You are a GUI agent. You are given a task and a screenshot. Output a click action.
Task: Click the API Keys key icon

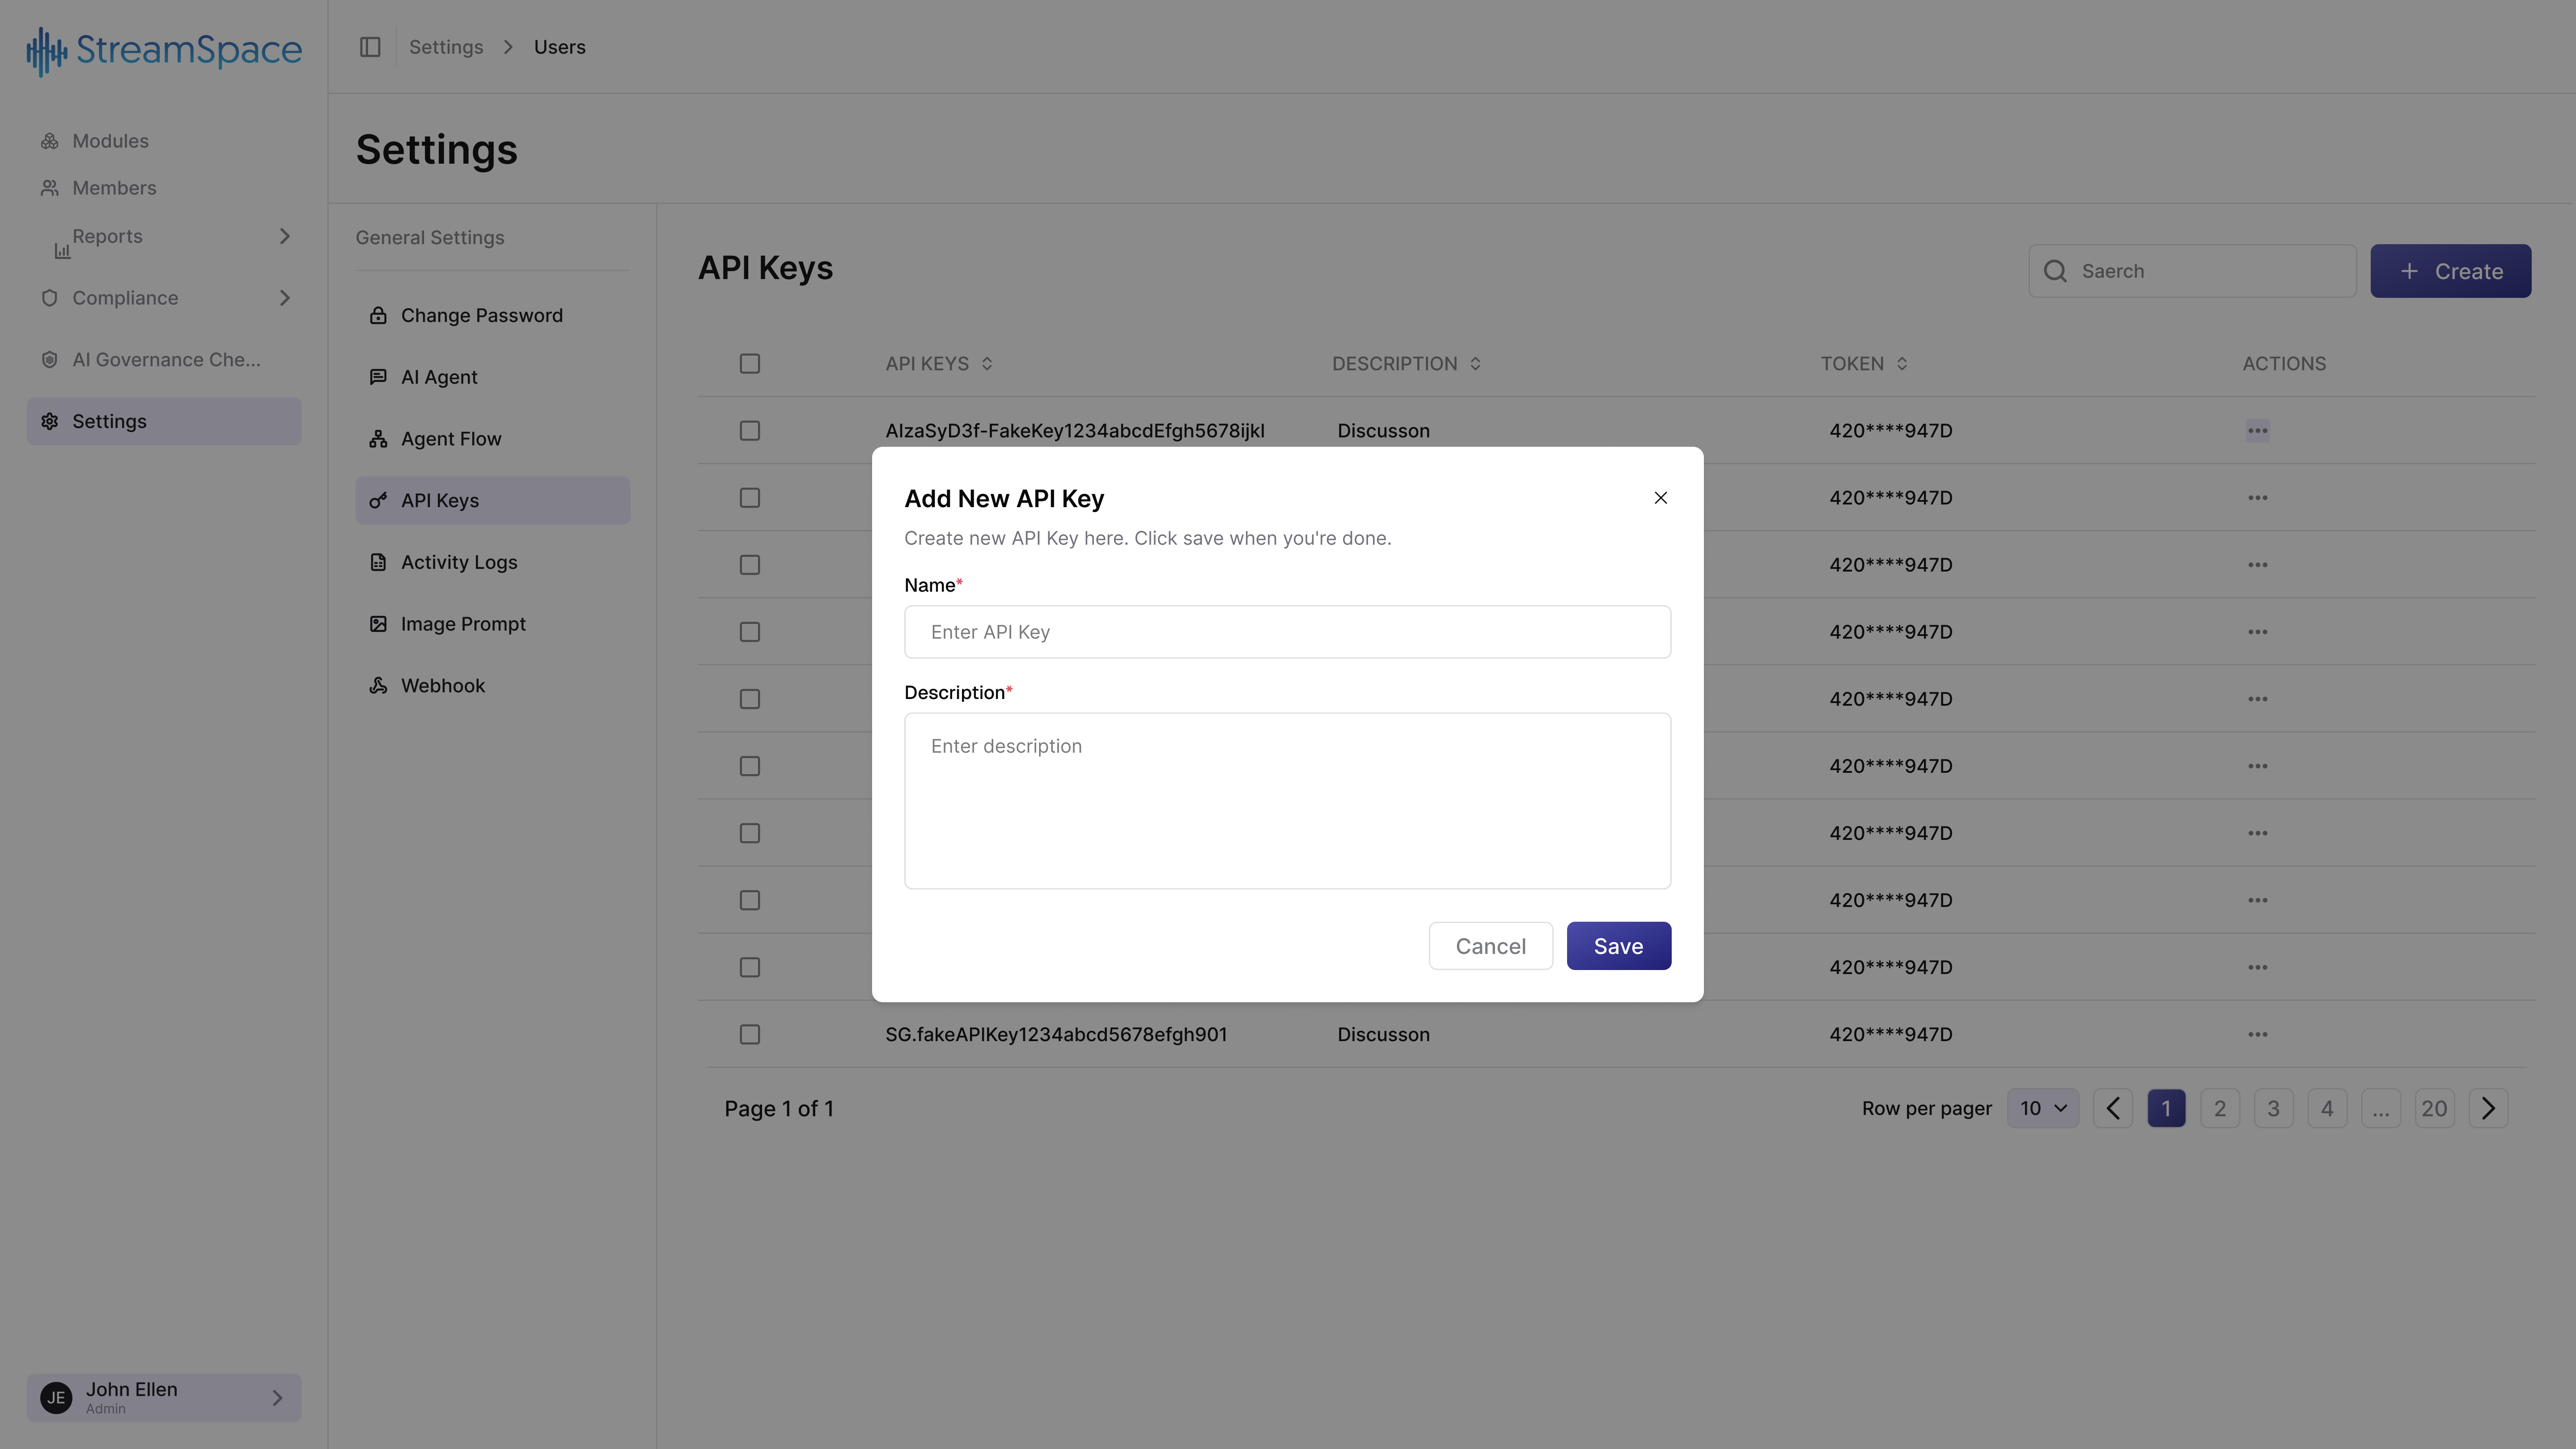(378, 501)
